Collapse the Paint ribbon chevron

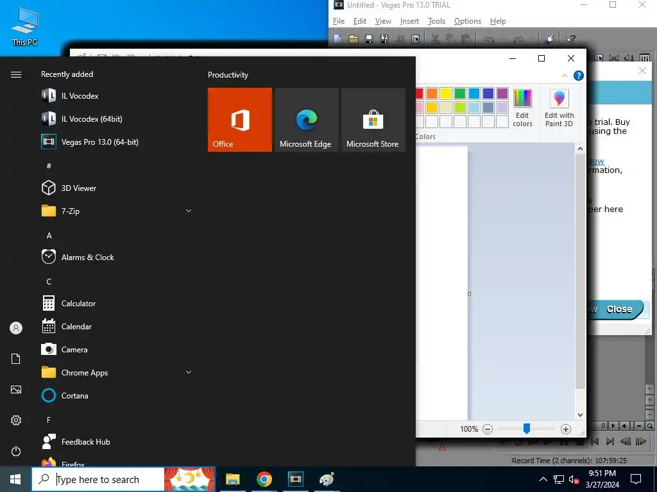click(x=565, y=76)
